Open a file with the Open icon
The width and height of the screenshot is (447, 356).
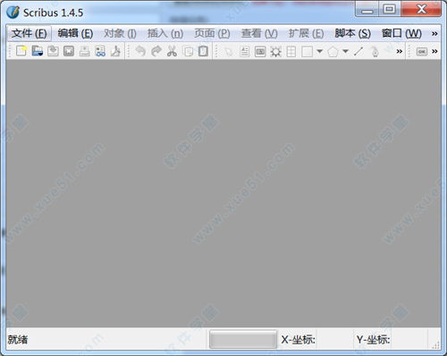pyautogui.click(x=38, y=51)
